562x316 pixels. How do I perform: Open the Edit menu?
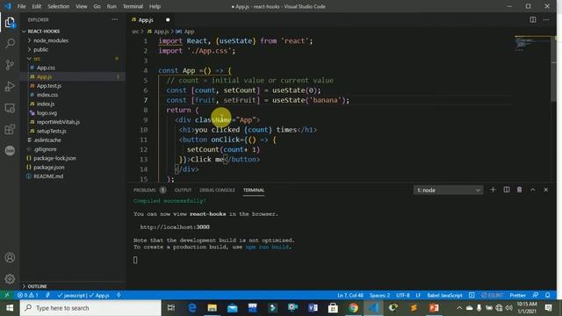point(37,6)
